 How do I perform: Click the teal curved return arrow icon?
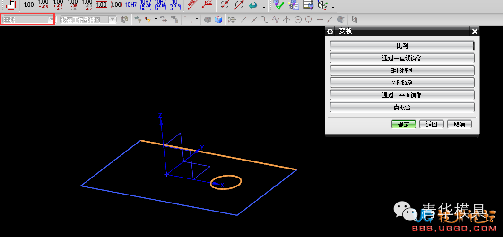[x=253, y=5]
